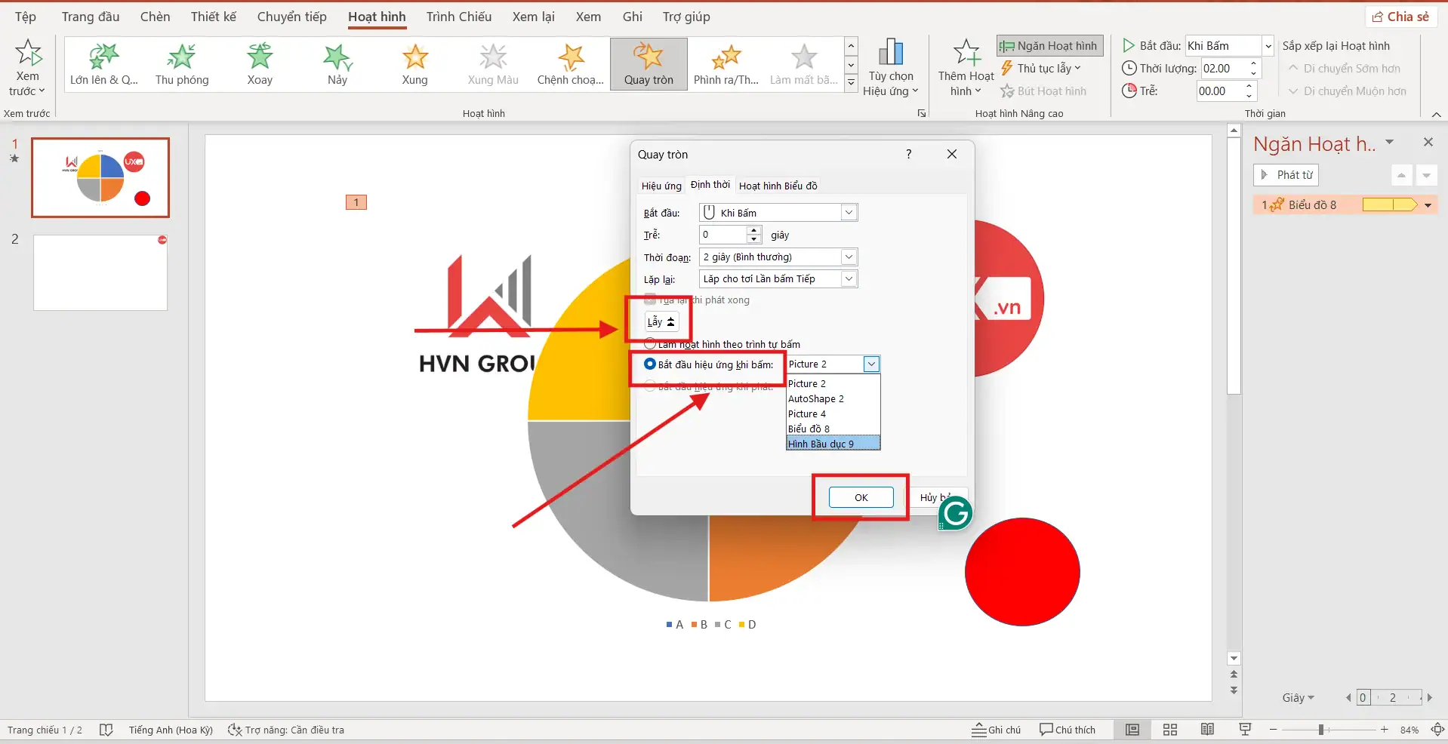
Task: Switch to Hiệu ứng tab in dialog
Action: click(661, 186)
